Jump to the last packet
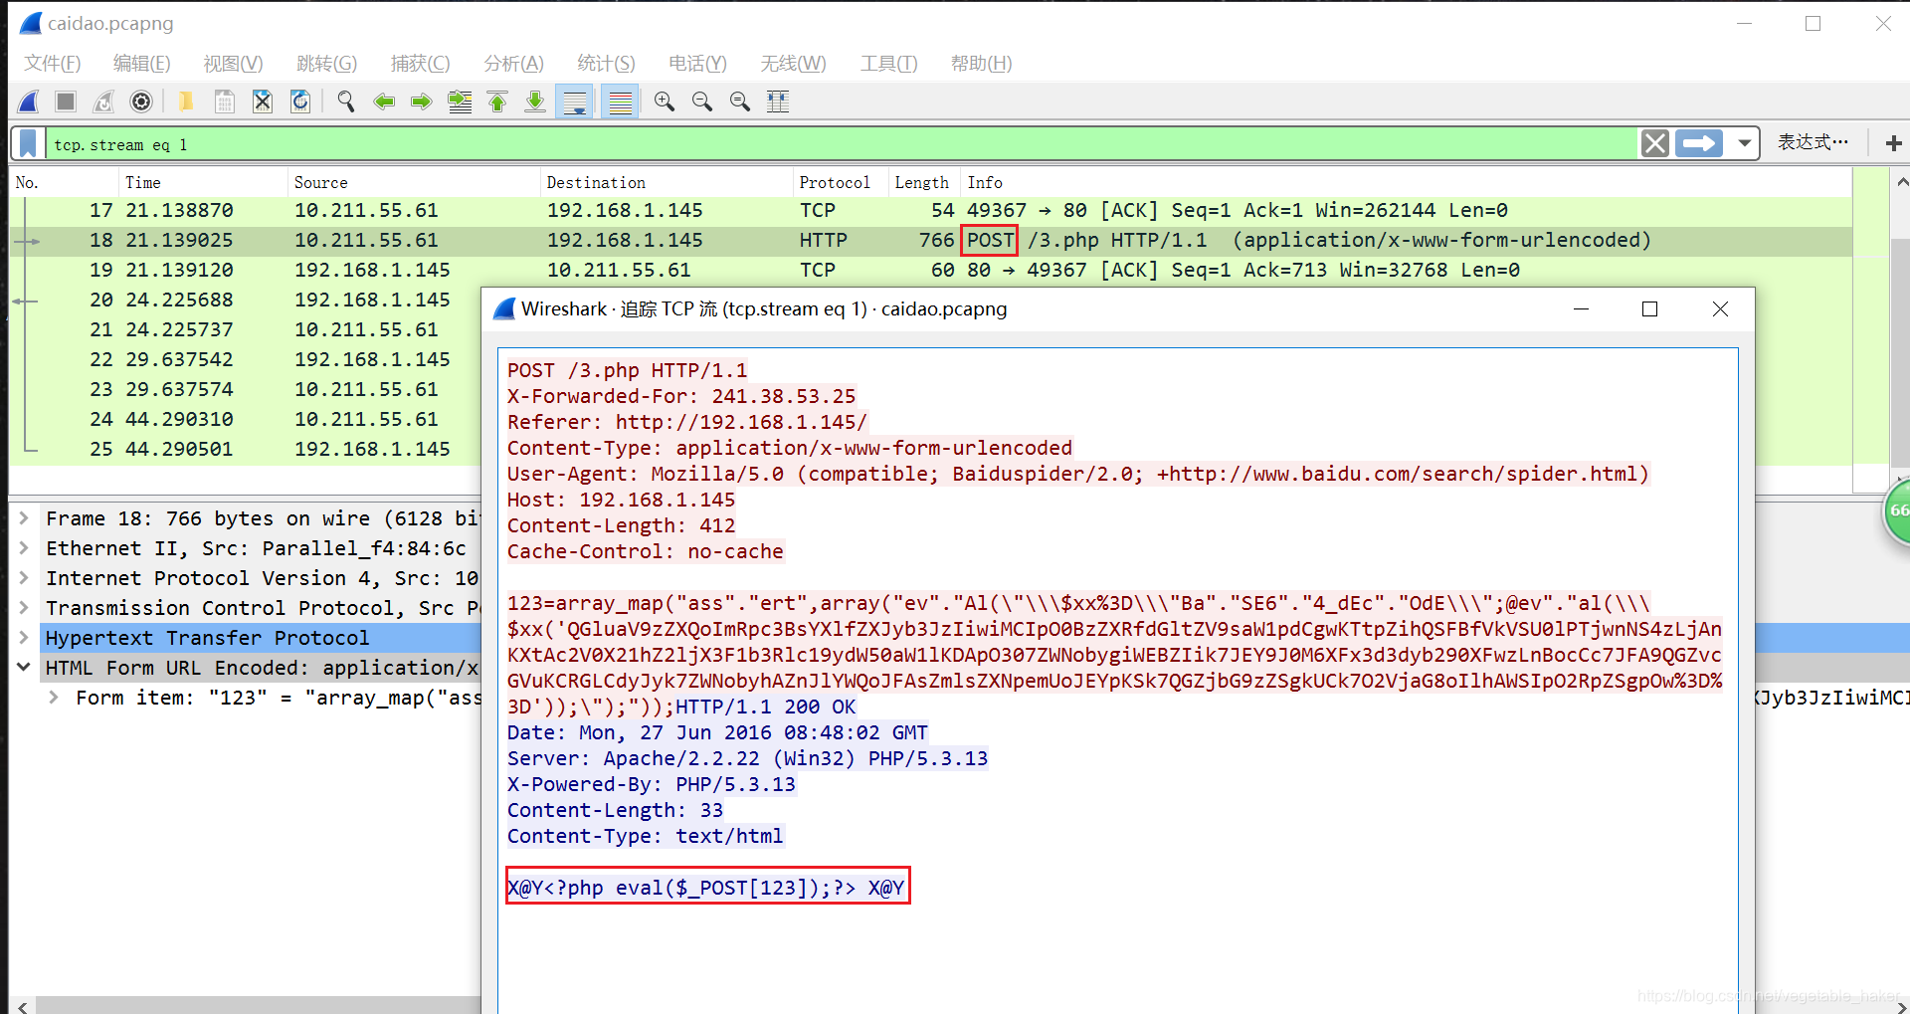 535,101
